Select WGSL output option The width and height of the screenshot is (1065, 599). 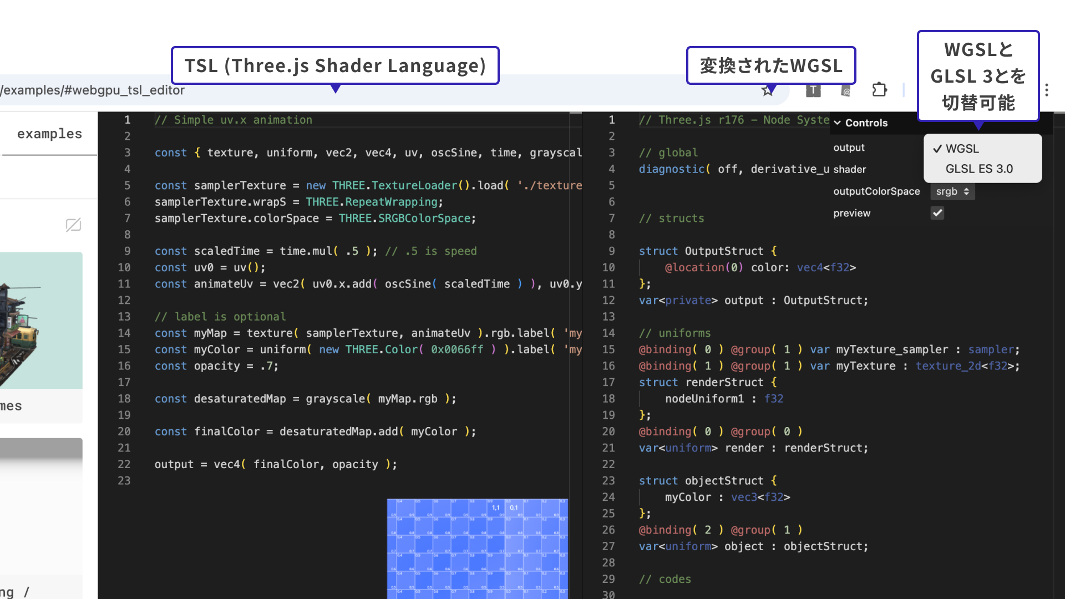pos(982,149)
